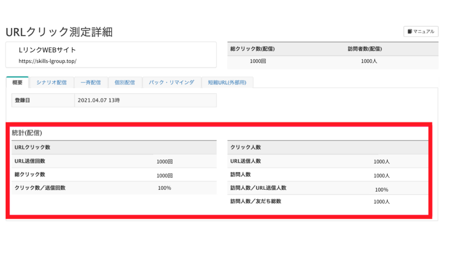The width and height of the screenshot is (451, 253).
Task: Click the book icon in the マニュアル button
Action: (x=410, y=32)
